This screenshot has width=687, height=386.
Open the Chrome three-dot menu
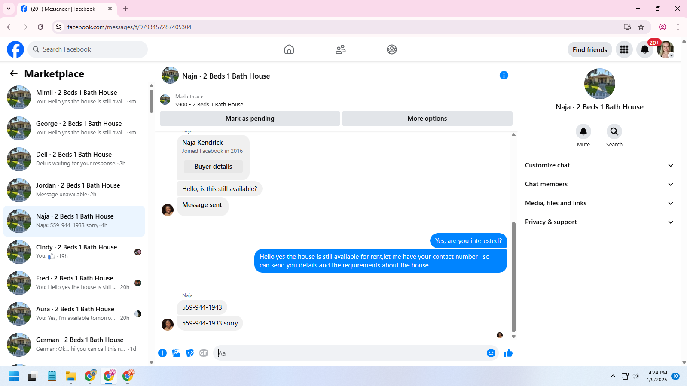coord(678,27)
